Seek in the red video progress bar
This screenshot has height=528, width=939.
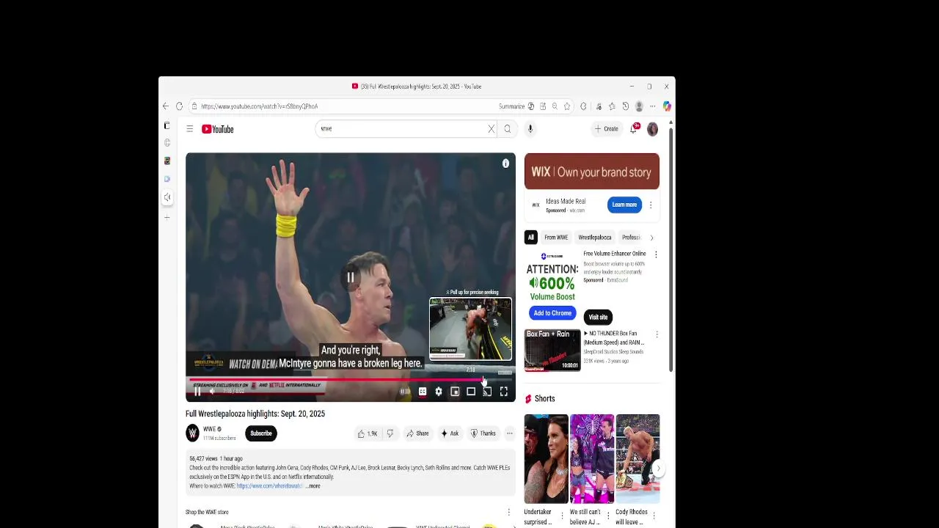click(x=351, y=380)
